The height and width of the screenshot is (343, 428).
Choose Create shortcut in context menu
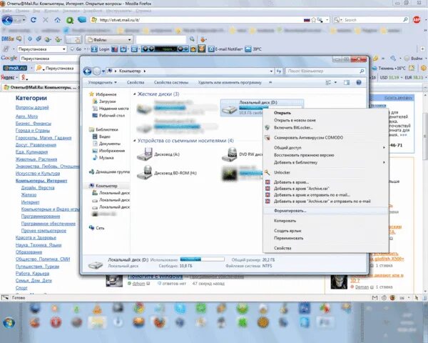[x=287, y=231]
